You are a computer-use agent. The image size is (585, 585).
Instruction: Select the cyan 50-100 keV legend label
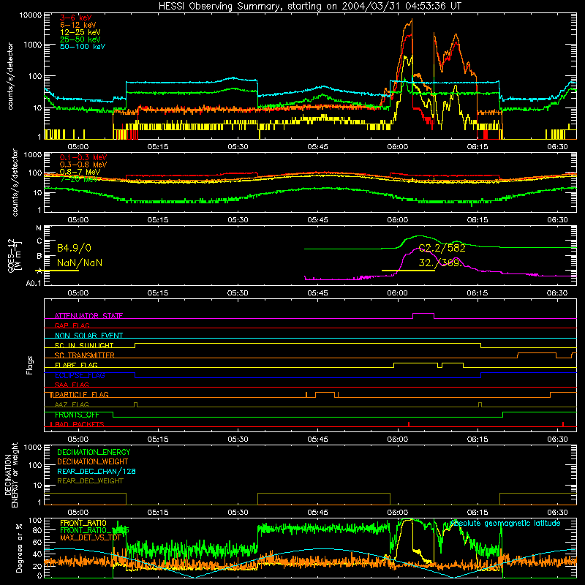[83, 46]
